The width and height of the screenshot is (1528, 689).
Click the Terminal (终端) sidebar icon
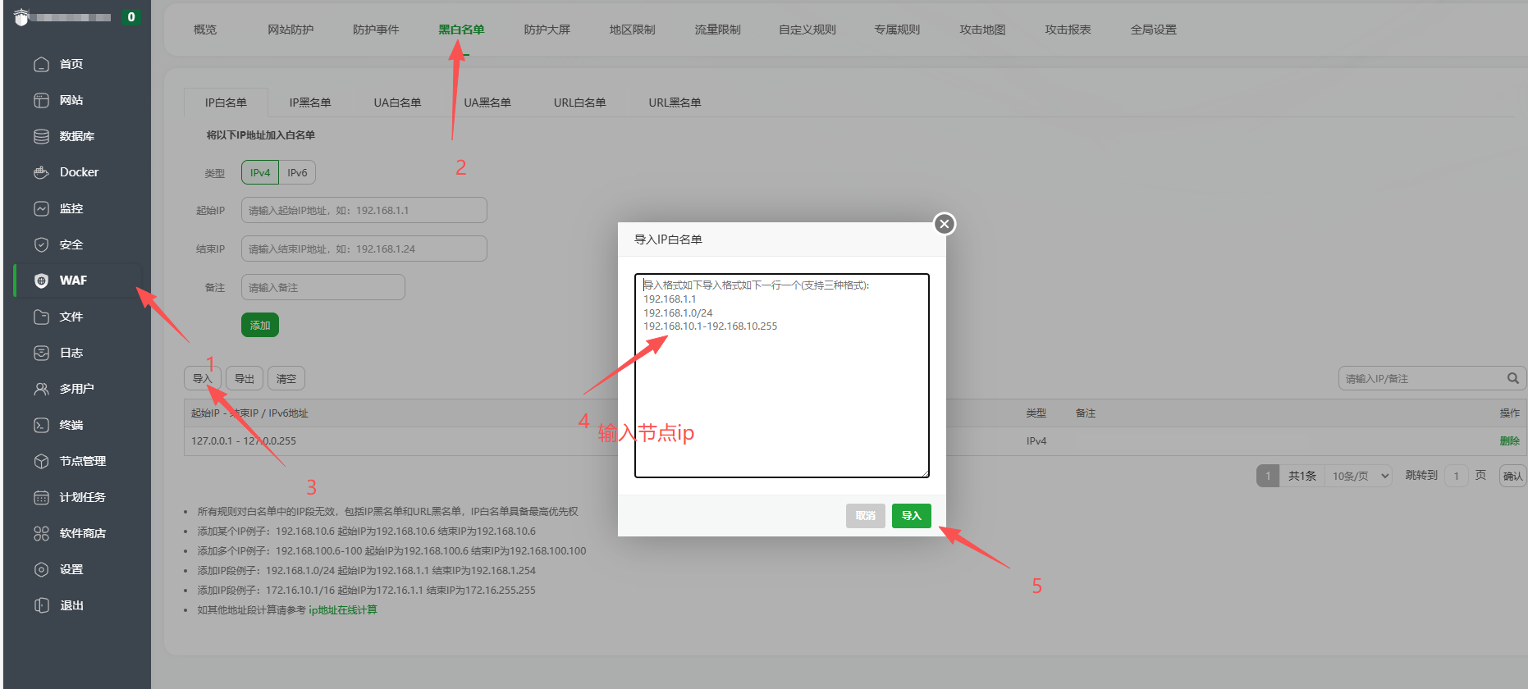pos(41,425)
